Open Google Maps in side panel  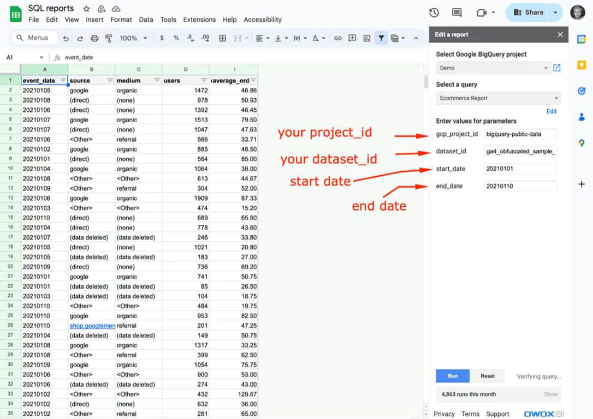[582, 143]
